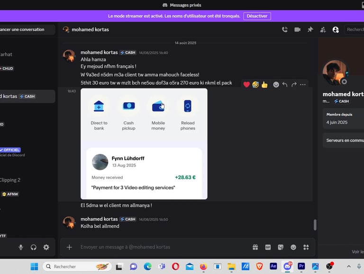
Task: Click the Rechercher taskbar search box
Action: (x=77, y=266)
